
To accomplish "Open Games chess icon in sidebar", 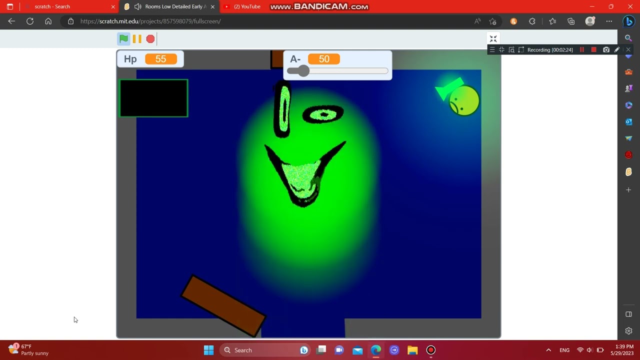I will [628, 88].
